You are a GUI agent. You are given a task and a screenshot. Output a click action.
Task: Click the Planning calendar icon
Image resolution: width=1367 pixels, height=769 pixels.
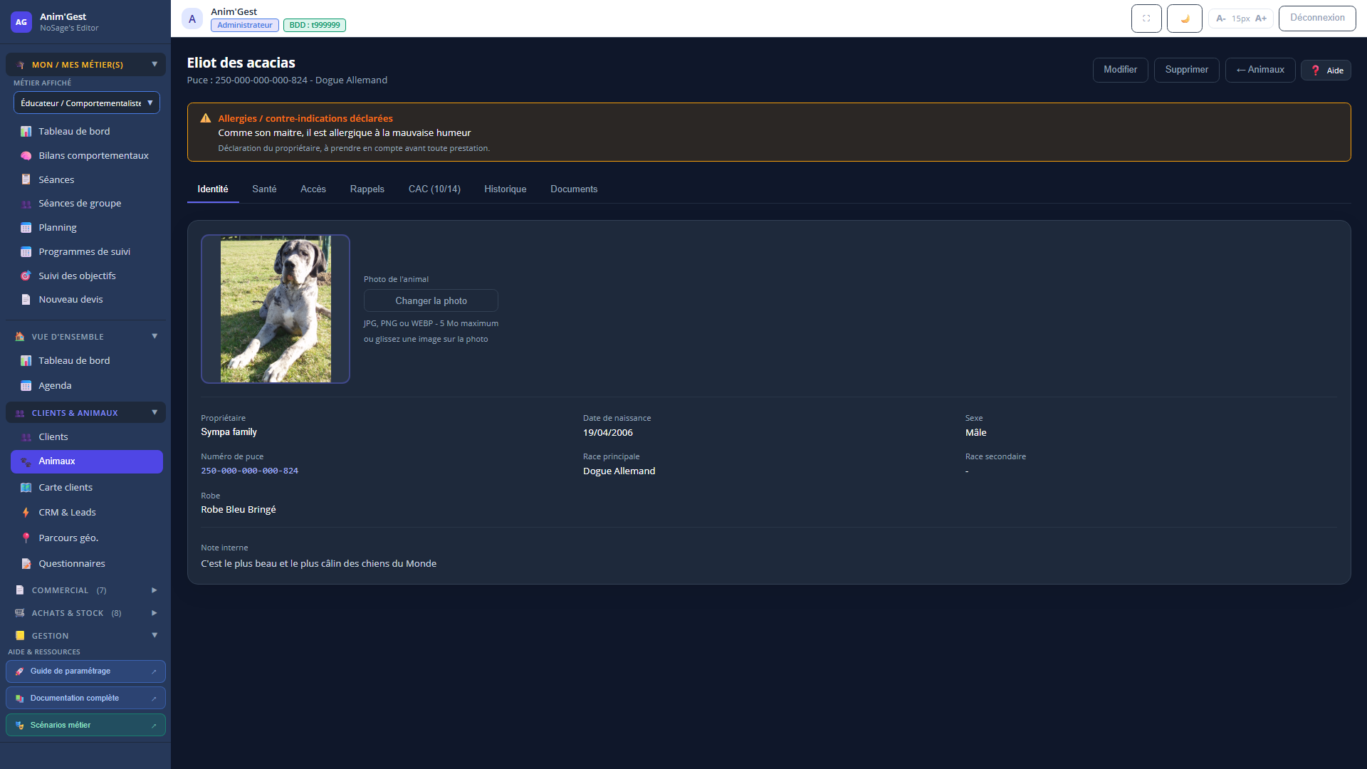coord(26,228)
